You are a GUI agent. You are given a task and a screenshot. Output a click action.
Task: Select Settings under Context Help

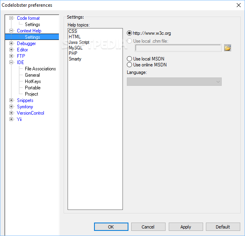point(32,37)
